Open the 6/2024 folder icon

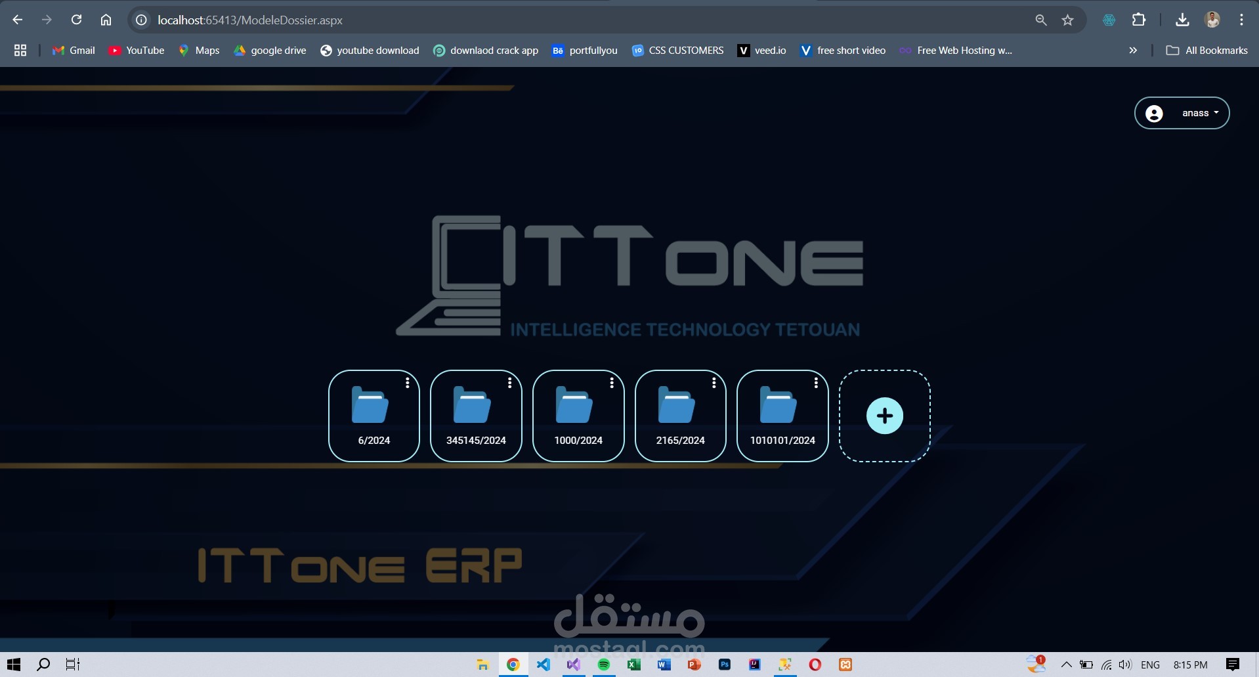(370, 404)
